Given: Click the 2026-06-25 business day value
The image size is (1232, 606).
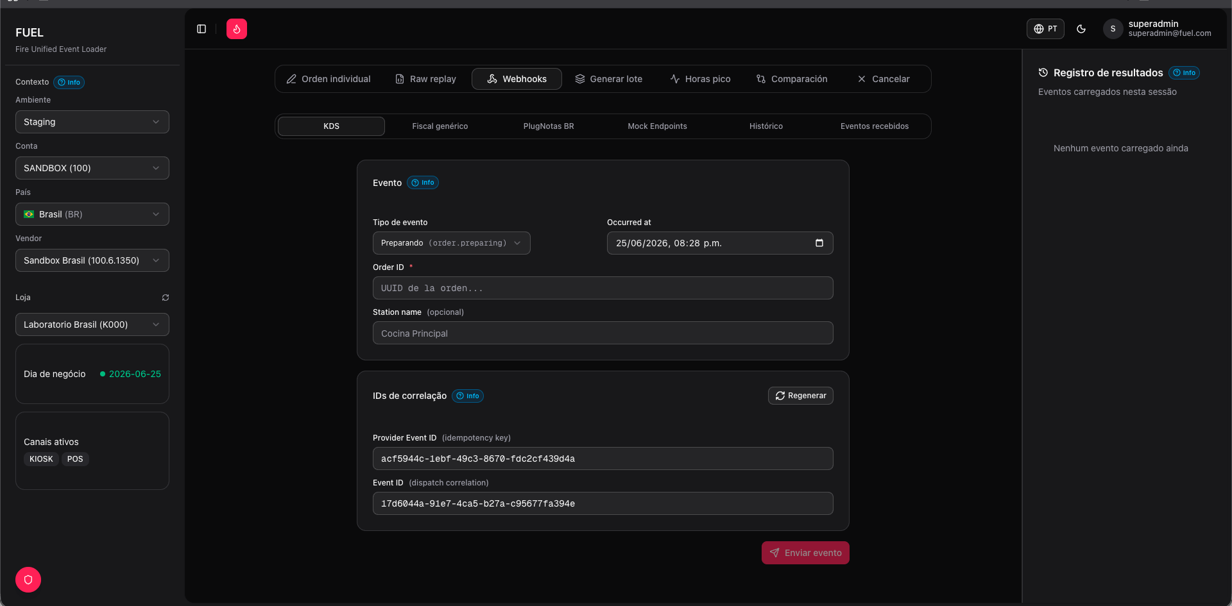Looking at the screenshot, I should tap(135, 374).
